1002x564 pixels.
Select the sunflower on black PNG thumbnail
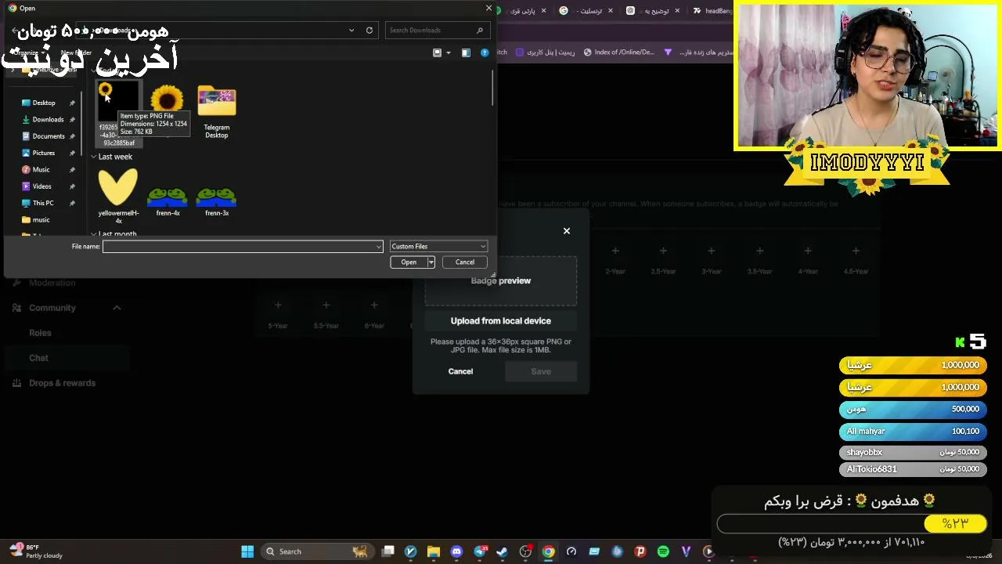pyautogui.click(x=118, y=102)
